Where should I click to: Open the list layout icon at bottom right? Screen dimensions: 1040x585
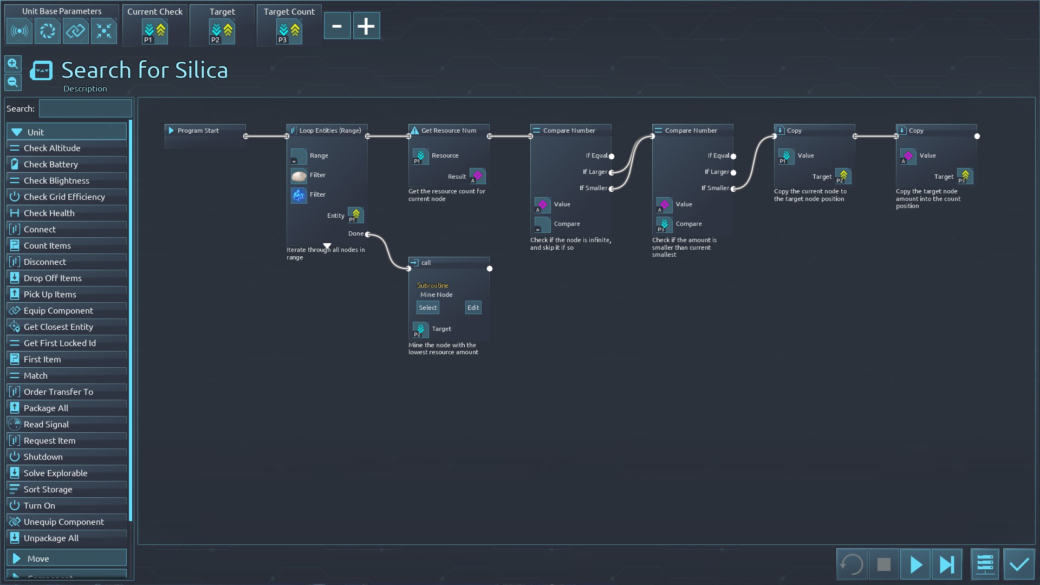click(985, 564)
